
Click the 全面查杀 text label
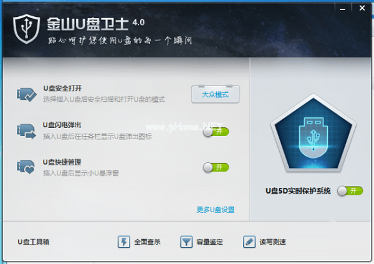(147, 242)
